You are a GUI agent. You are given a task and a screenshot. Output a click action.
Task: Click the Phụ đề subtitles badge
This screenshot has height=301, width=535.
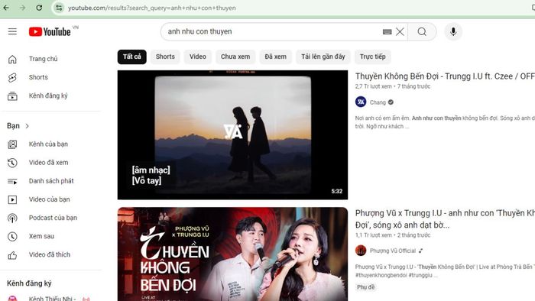pyautogui.click(x=366, y=287)
